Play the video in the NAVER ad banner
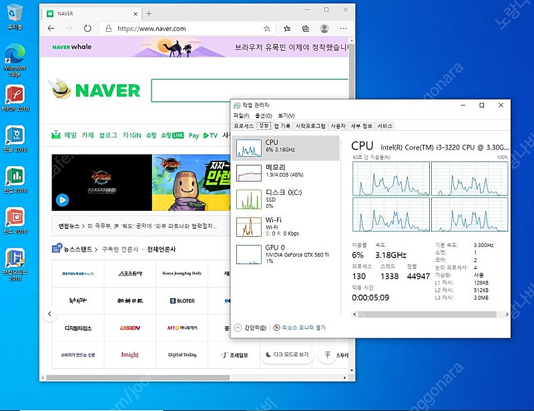 tap(62, 200)
